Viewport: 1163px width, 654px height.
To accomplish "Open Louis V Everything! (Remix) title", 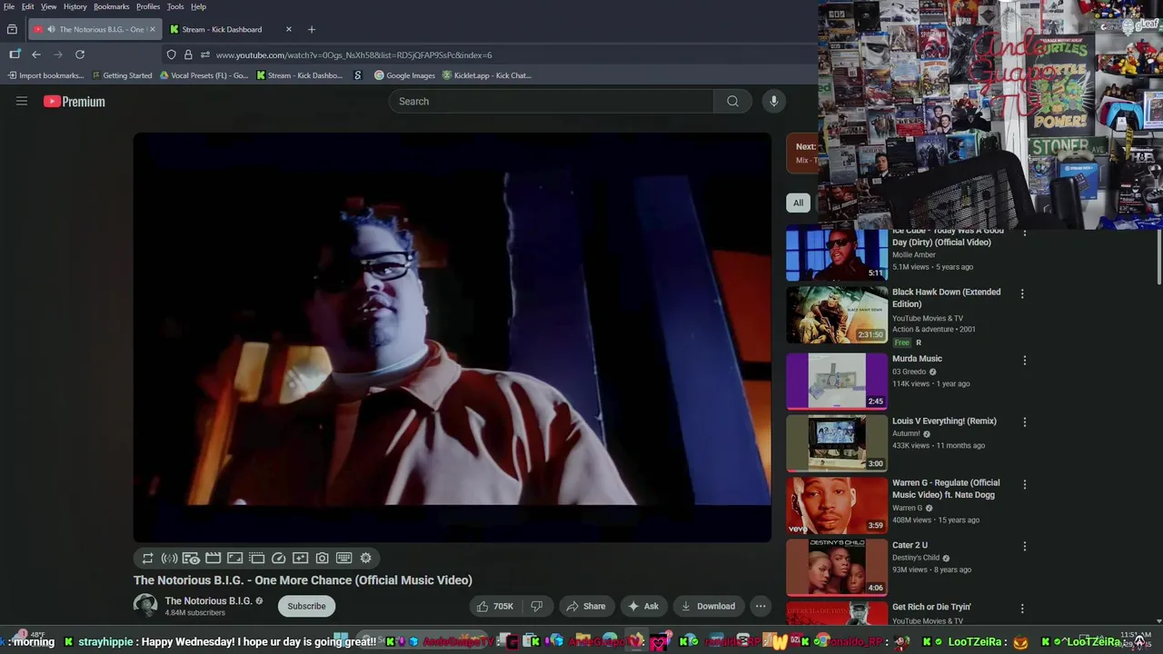I will click(944, 421).
